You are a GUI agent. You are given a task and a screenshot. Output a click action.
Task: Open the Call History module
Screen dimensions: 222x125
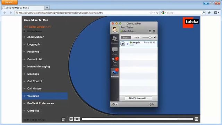34,89
